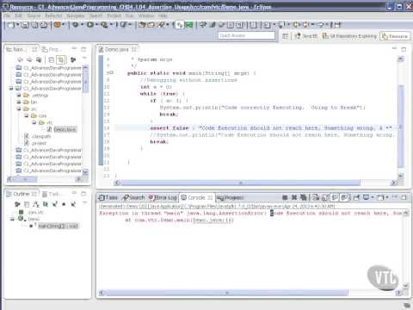Switch to the Resource perspective
The width and height of the screenshot is (413, 310).
(395, 36)
